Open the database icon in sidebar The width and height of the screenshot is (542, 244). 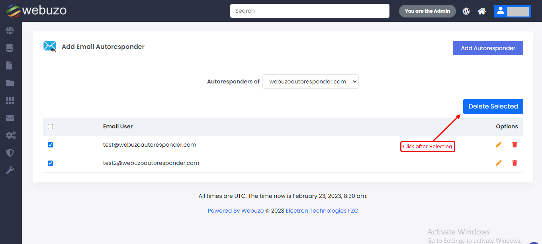(10, 48)
